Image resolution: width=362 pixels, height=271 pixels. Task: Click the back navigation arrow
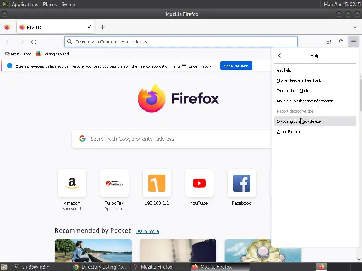[8, 42]
